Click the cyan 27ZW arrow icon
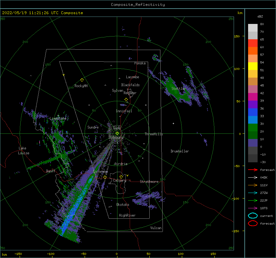276x258 pixels. [x=253, y=193]
